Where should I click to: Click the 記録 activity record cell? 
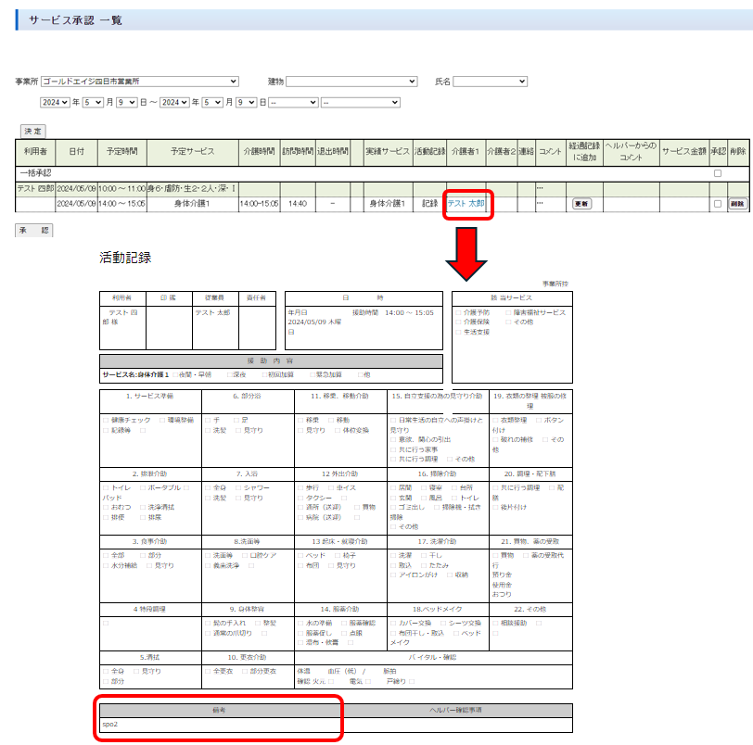tap(429, 203)
